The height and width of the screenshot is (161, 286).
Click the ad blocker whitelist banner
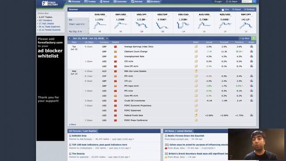tap(50, 89)
